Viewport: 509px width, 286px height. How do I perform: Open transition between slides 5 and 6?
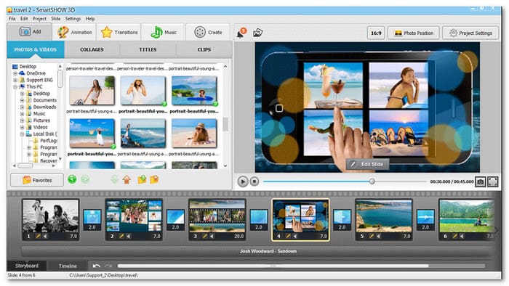[425, 220]
